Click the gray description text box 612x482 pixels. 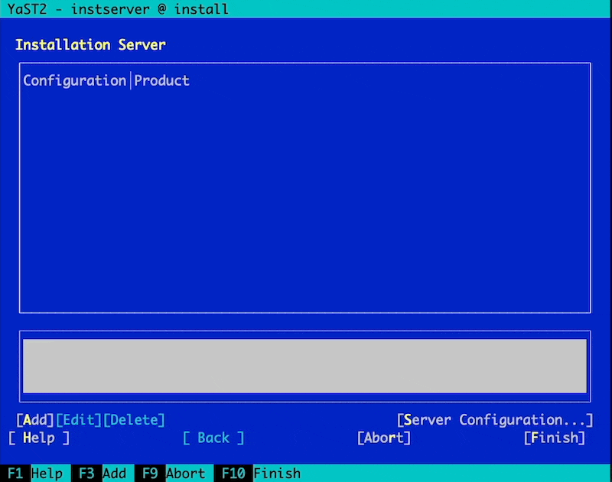304,366
